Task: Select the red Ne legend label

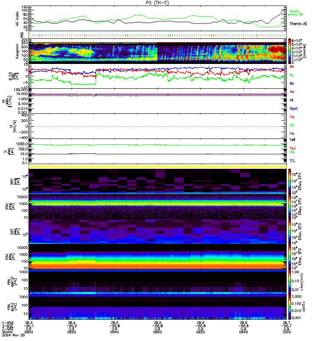Action: 292,92
